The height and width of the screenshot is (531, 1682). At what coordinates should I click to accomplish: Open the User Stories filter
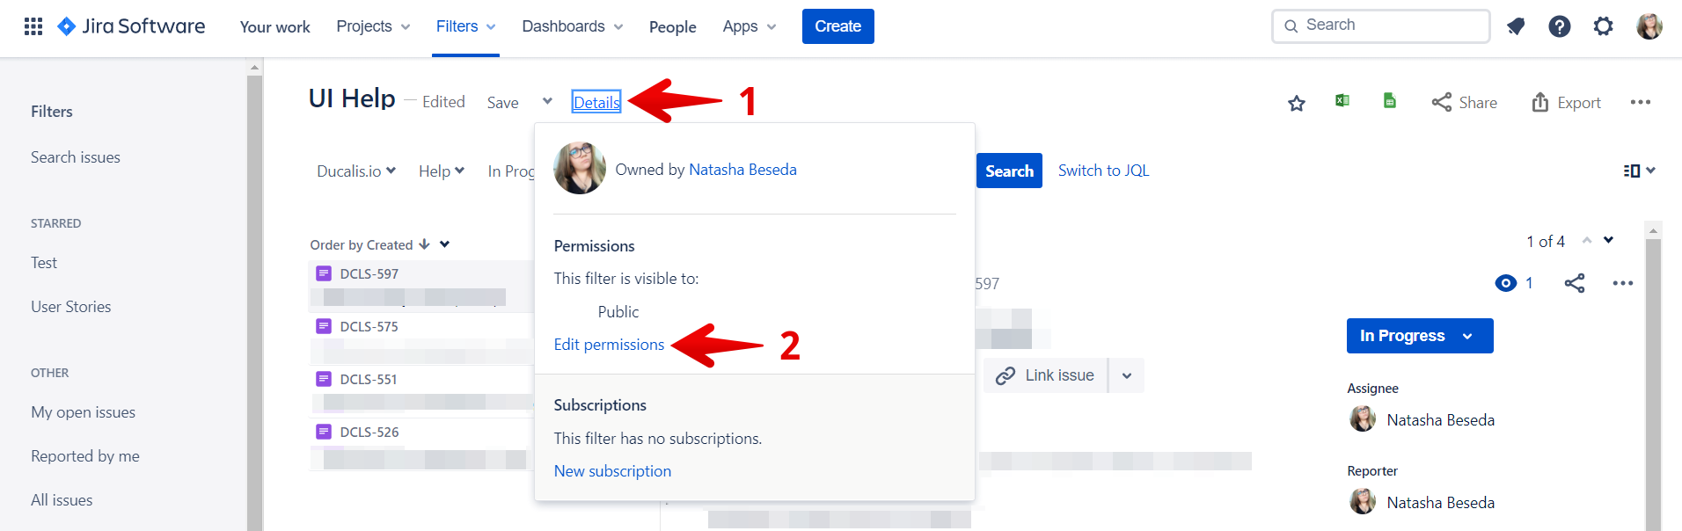point(70,307)
